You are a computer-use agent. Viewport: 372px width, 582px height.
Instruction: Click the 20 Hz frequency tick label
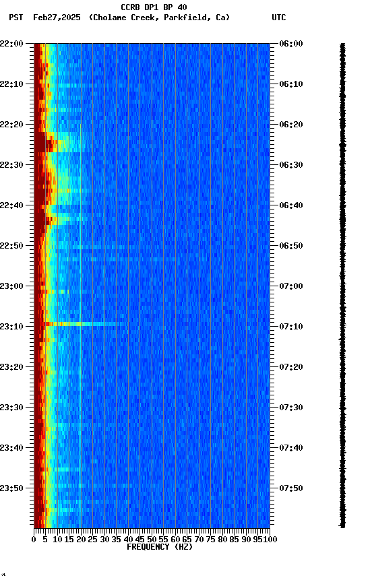81,540
